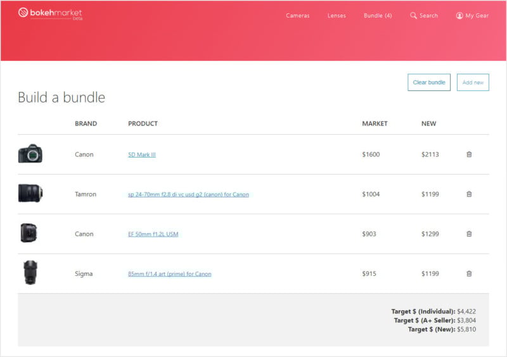Click the Canon 50mm lens thumbnail
The width and height of the screenshot is (507, 357).
coord(29,232)
